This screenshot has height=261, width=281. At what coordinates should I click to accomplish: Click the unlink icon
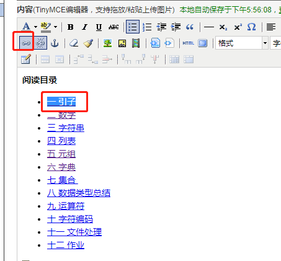point(40,43)
